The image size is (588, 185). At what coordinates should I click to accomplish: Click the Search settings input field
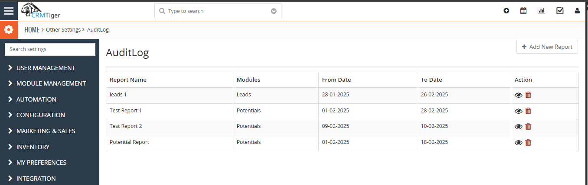pos(50,49)
